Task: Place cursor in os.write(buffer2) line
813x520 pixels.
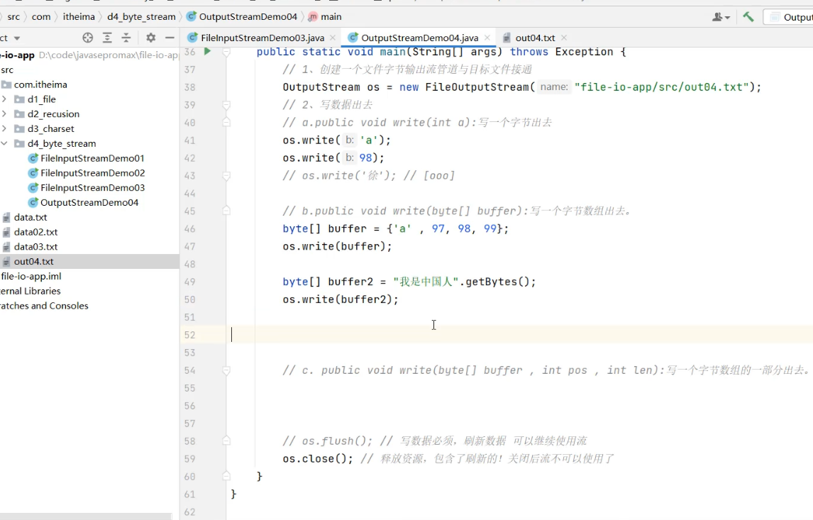Action: click(x=340, y=299)
